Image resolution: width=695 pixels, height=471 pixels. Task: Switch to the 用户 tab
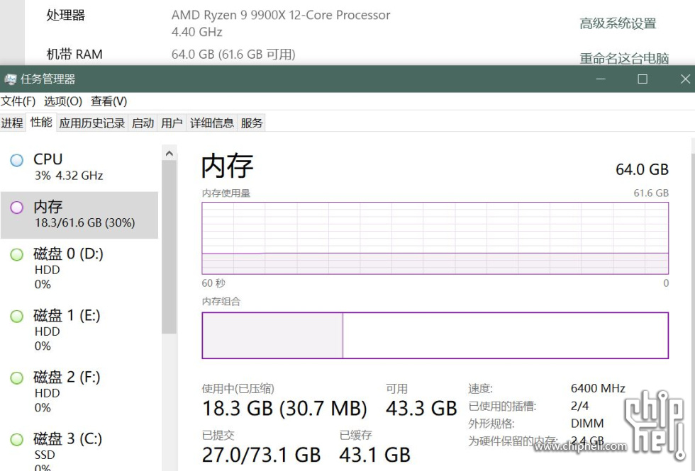pos(172,123)
